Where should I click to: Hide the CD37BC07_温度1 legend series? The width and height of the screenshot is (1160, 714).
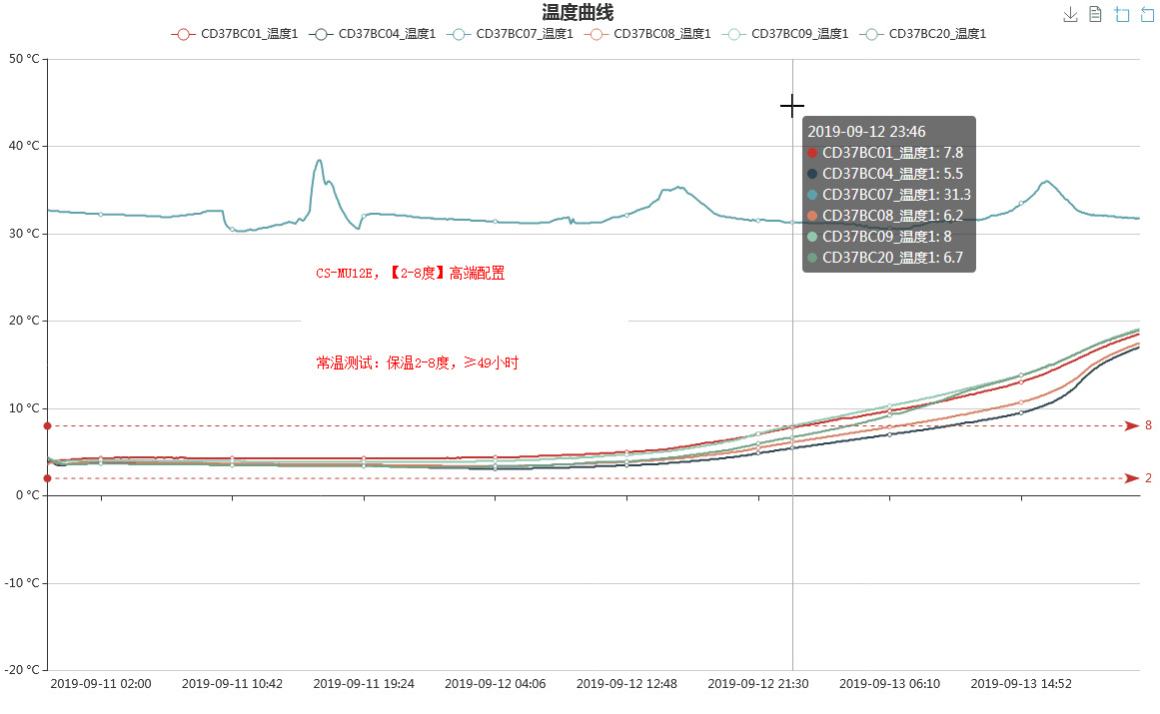pyautogui.click(x=510, y=34)
